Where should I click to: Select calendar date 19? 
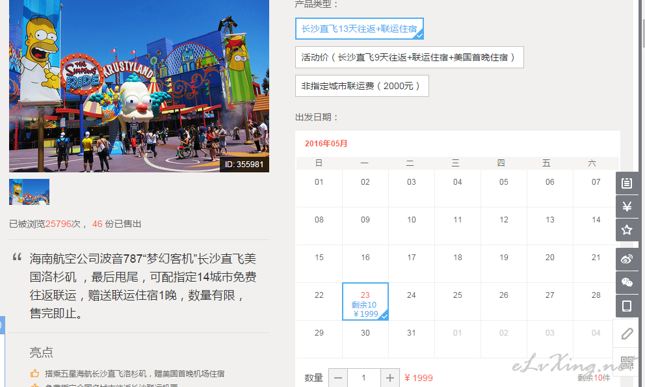(504, 263)
